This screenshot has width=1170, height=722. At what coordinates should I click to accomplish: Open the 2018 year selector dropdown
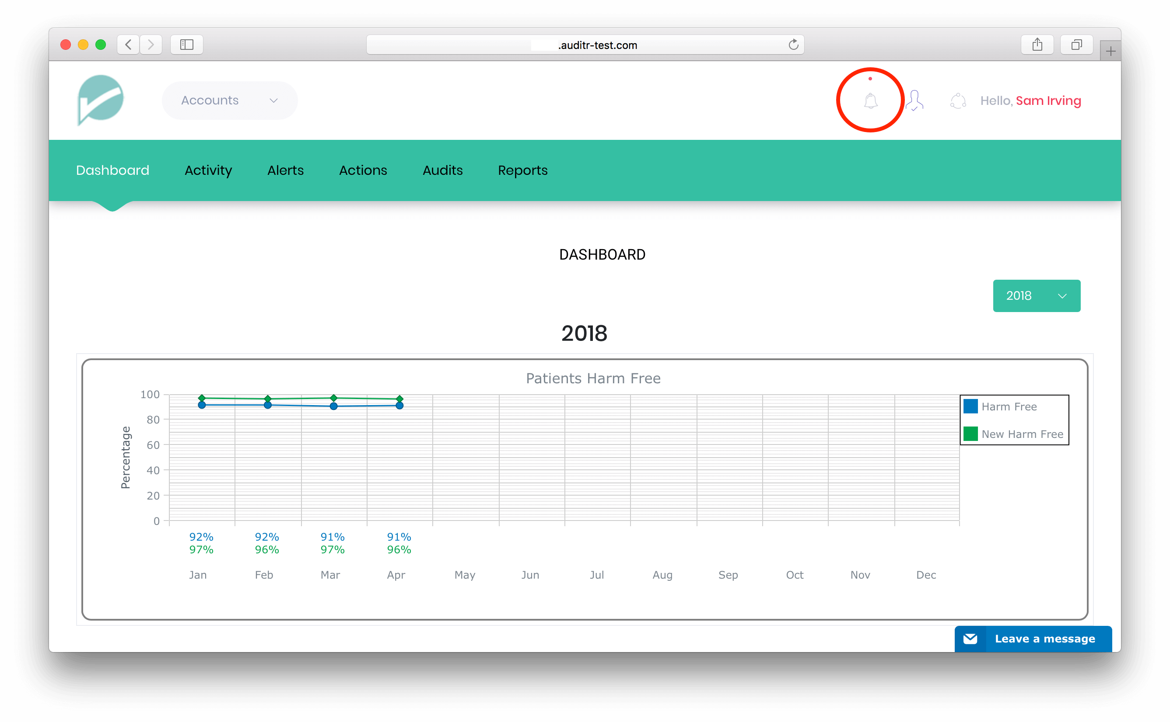[x=1036, y=295]
